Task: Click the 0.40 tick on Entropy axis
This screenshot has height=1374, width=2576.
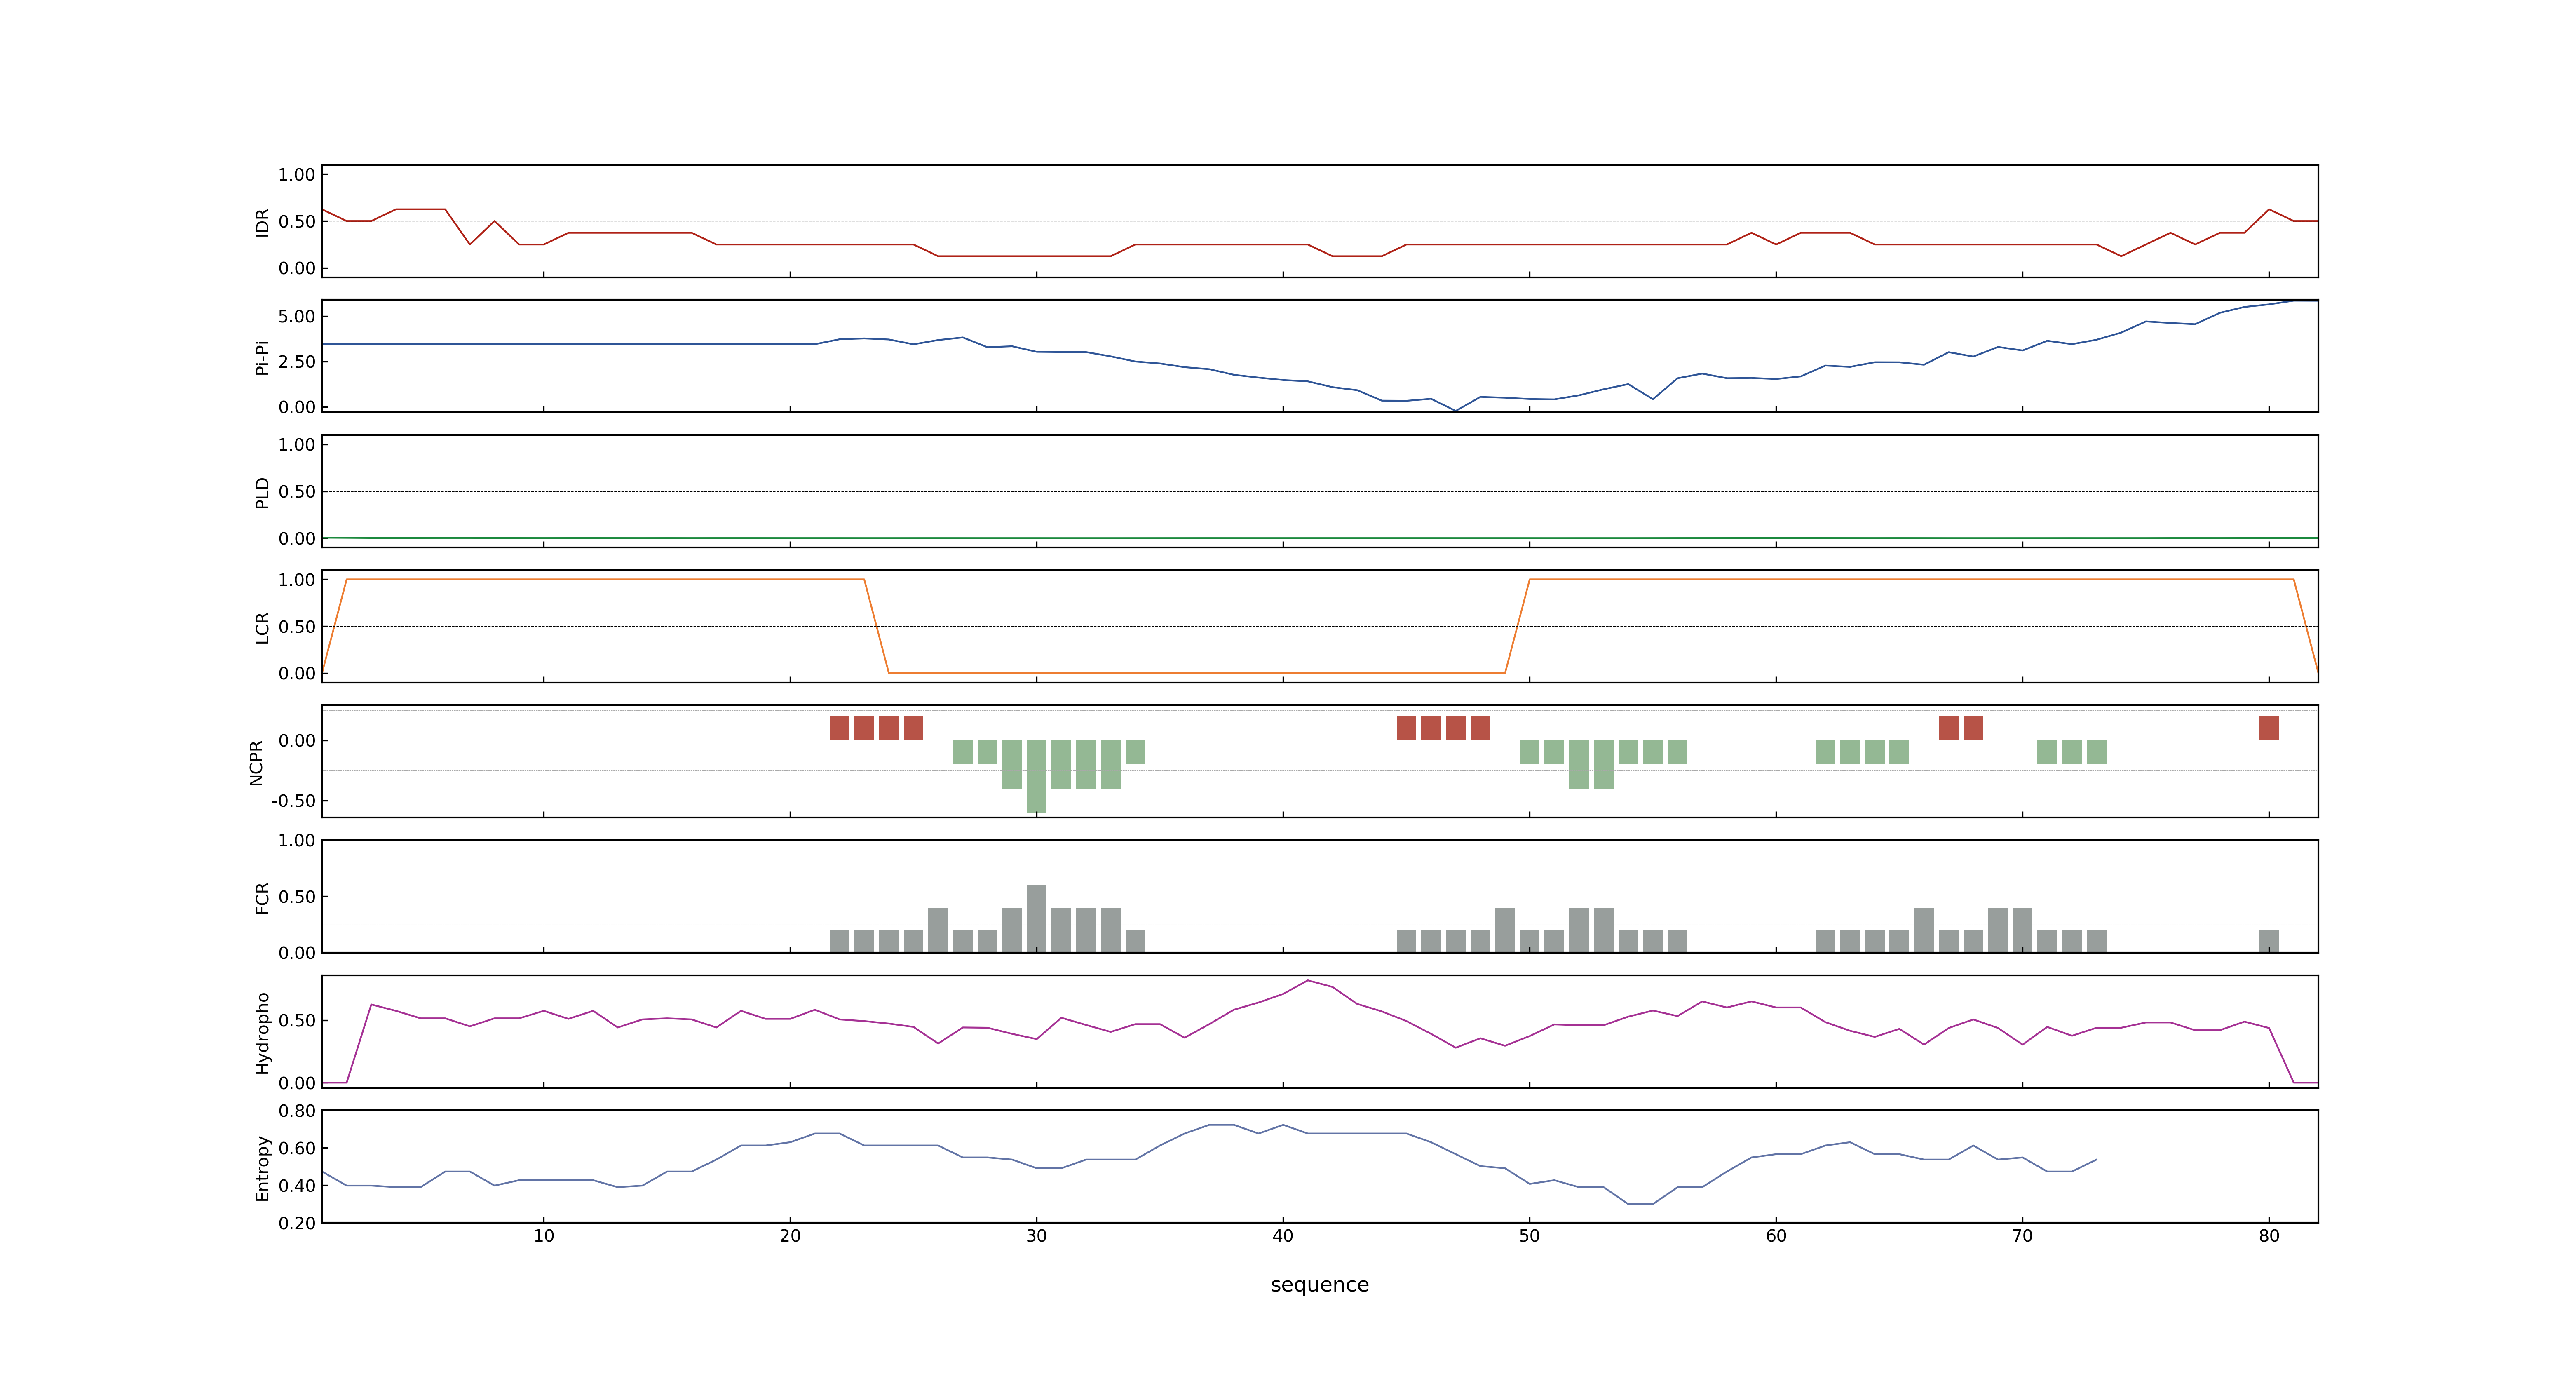Action: [x=297, y=1185]
